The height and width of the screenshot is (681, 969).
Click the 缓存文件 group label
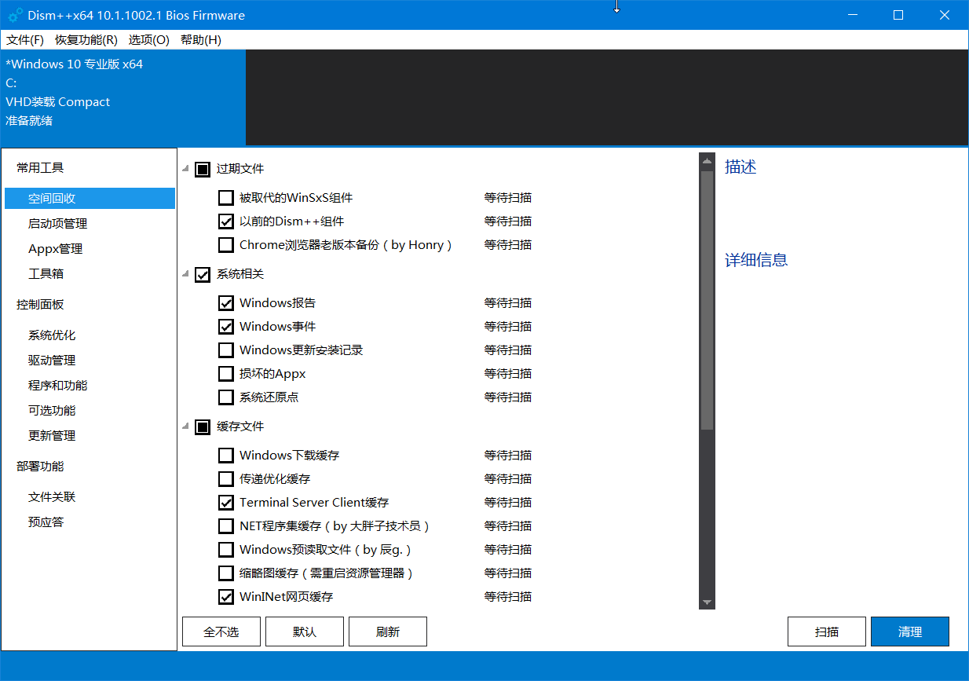tap(240, 427)
